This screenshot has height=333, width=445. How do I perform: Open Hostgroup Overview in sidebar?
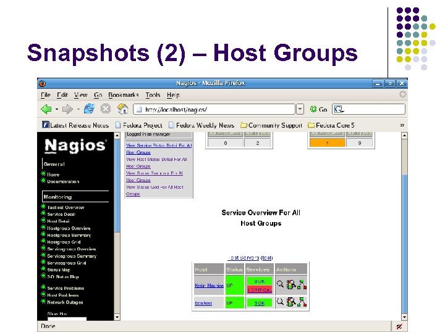pos(69,228)
